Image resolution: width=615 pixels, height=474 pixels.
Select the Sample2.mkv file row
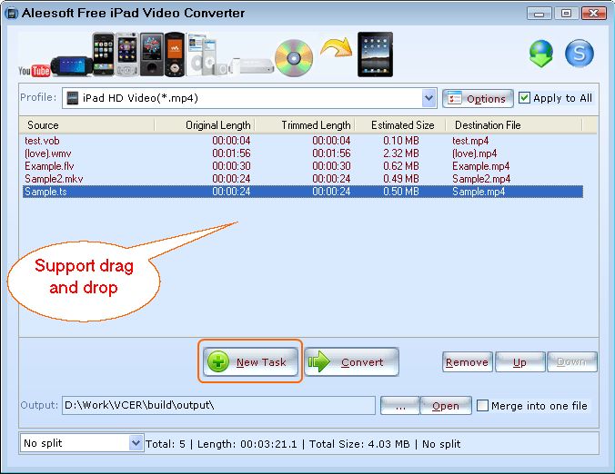click(303, 179)
